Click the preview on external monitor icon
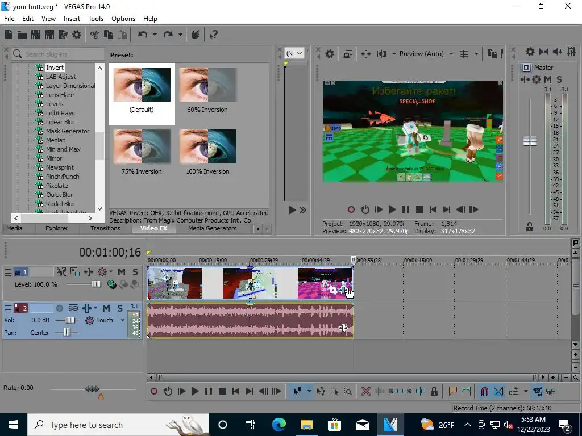This screenshot has width=582, height=436. (x=348, y=54)
